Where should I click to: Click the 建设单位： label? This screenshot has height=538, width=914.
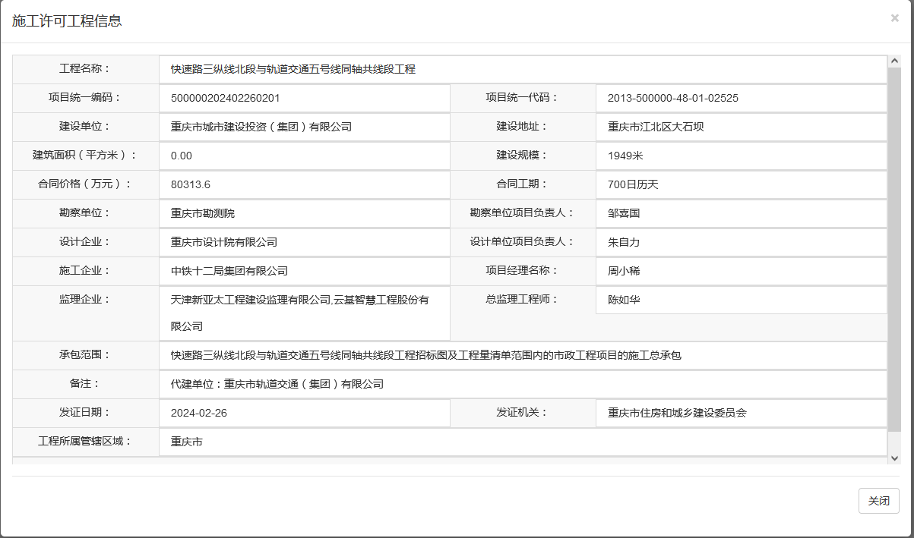85,126
